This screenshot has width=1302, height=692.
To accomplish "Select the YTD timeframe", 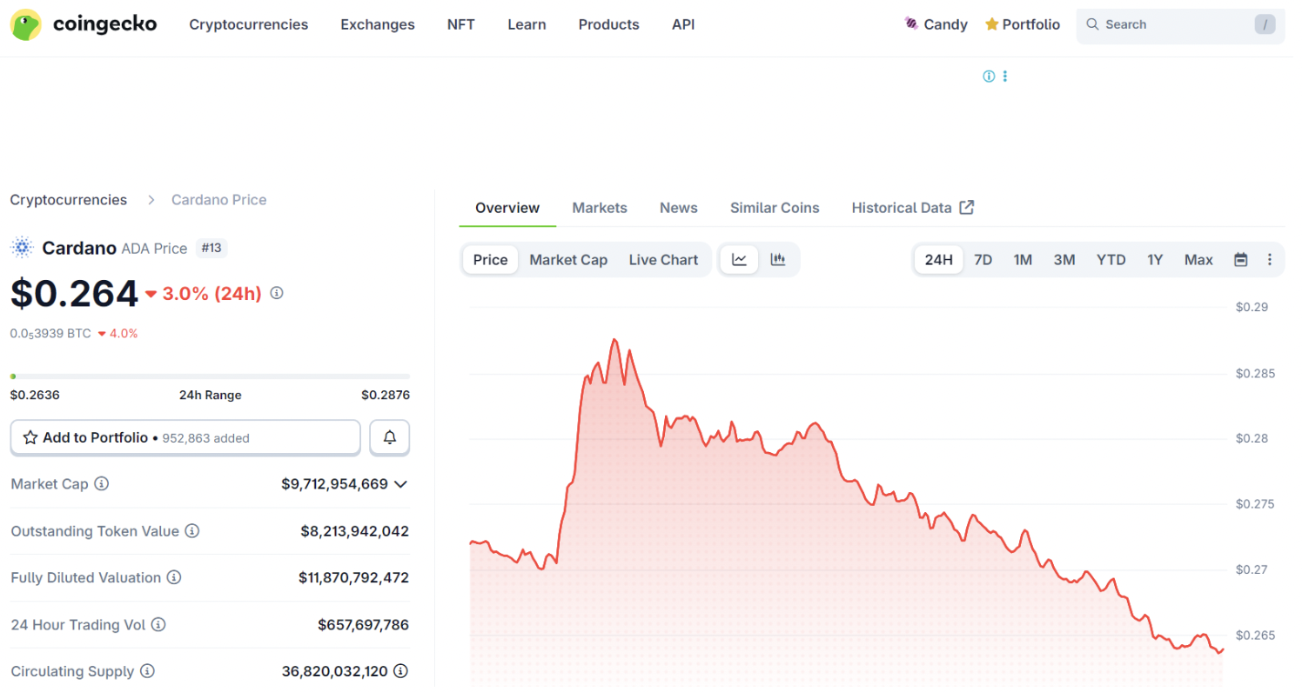I will pos(1111,259).
